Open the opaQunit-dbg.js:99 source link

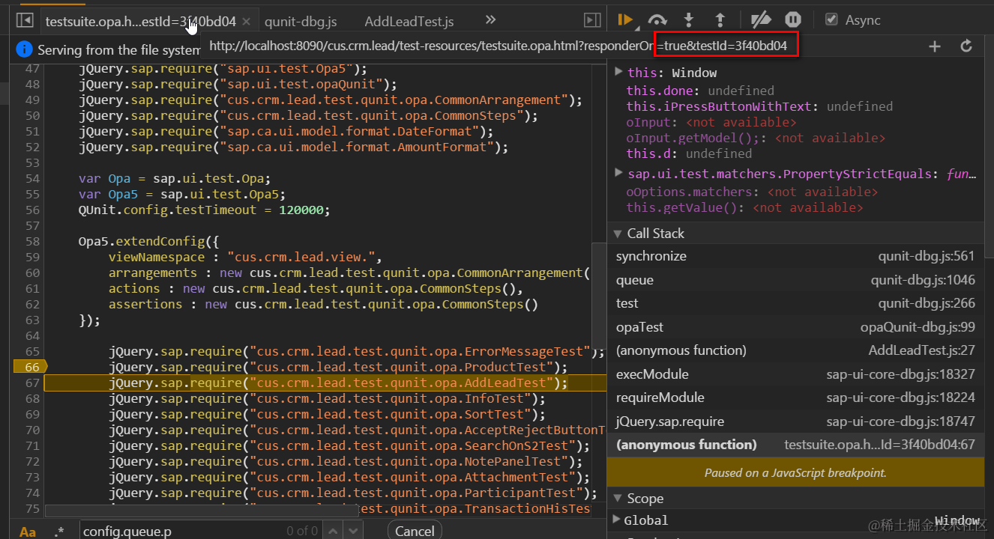918,327
